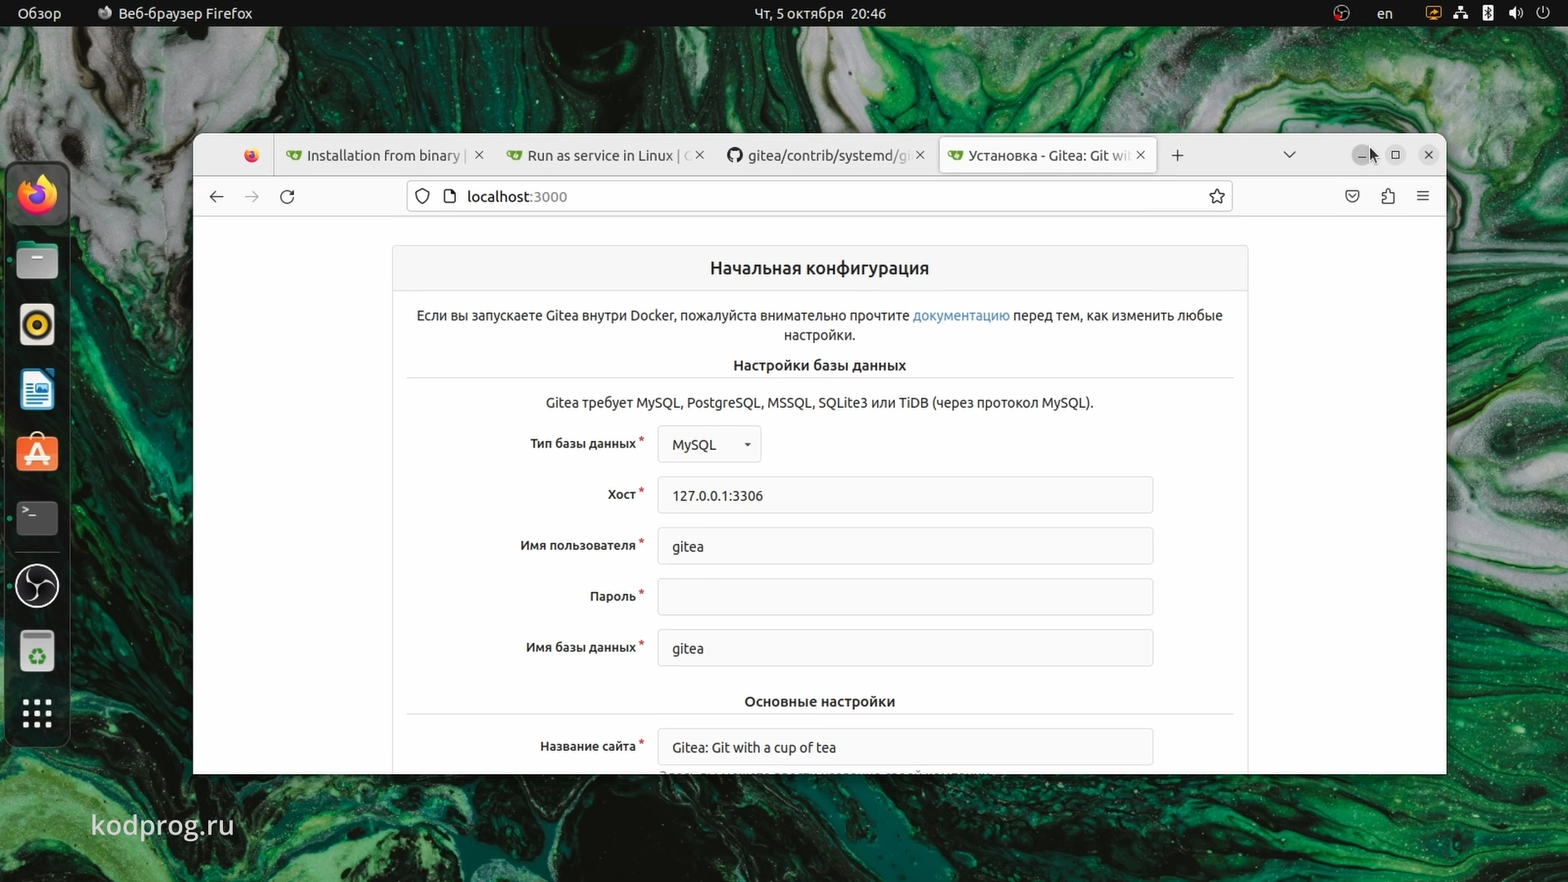Close the Установка - Gitea tab
Image resolution: width=1568 pixels, height=882 pixels.
tap(1141, 155)
